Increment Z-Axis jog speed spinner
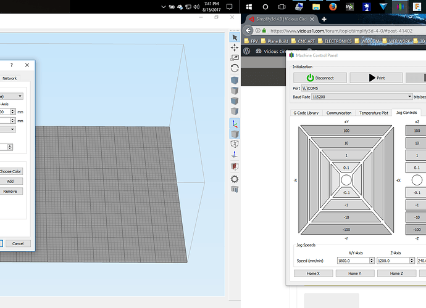Image resolution: width=426 pixels, height=308 pixels. 412,259
